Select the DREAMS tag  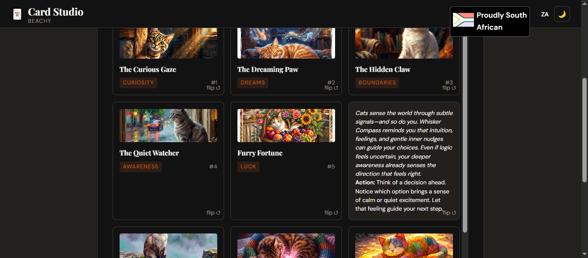[x=253, y=83]
